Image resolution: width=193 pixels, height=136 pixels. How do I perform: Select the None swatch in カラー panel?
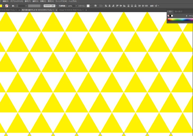[168, 16]
